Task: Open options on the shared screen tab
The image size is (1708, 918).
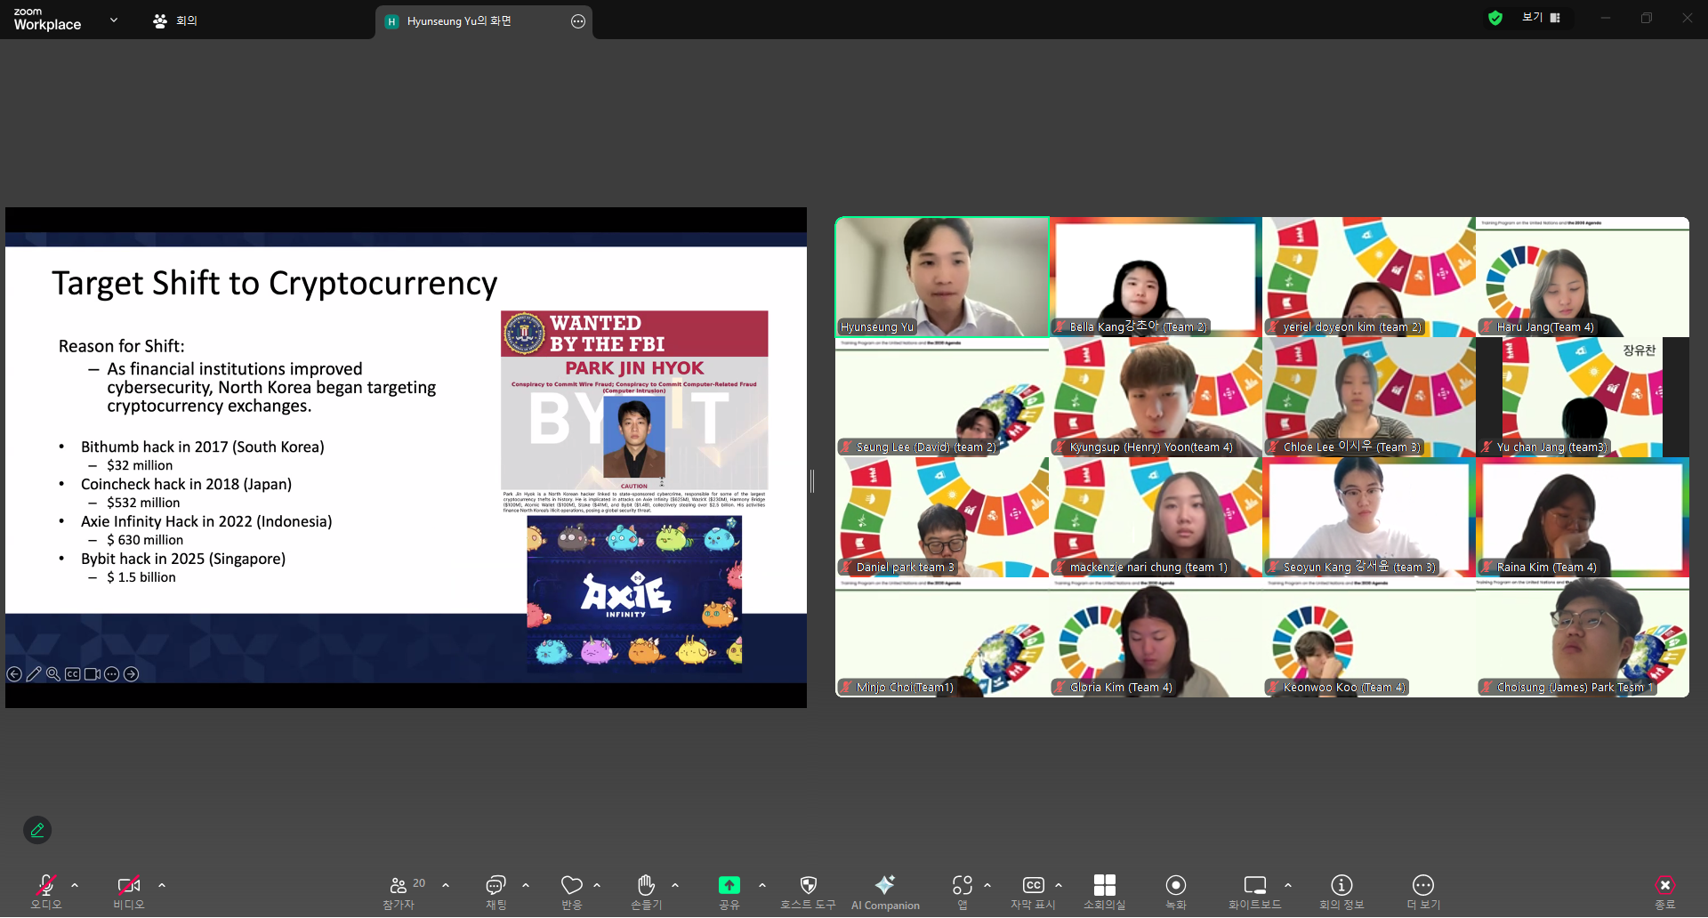Action: [578, 21]
